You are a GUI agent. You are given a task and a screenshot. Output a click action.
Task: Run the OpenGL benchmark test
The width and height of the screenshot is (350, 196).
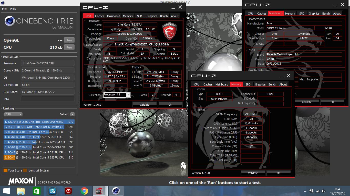pos(69,40)
